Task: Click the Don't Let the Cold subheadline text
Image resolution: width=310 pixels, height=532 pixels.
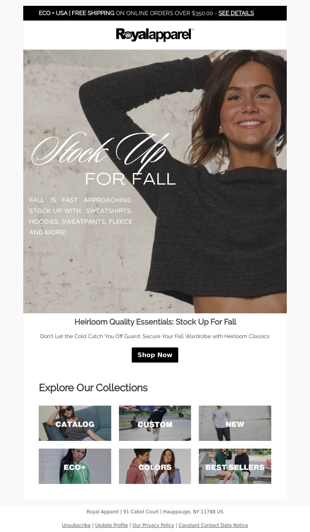Action: [x=155, y=336]
